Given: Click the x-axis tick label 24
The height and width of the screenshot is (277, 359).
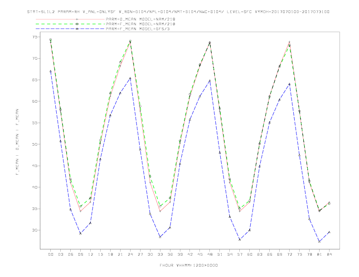Looking at the screenshot, I should [130, 254].
